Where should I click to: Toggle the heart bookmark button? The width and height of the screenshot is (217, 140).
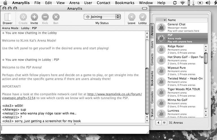(x=164, y=123)
